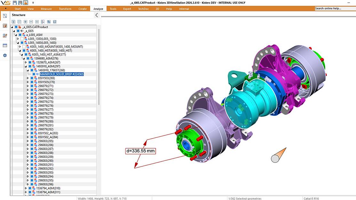356x200 pixels.
Task: Click first expand-all icon in Structure toolbar
Action: [x=14, y=22]
